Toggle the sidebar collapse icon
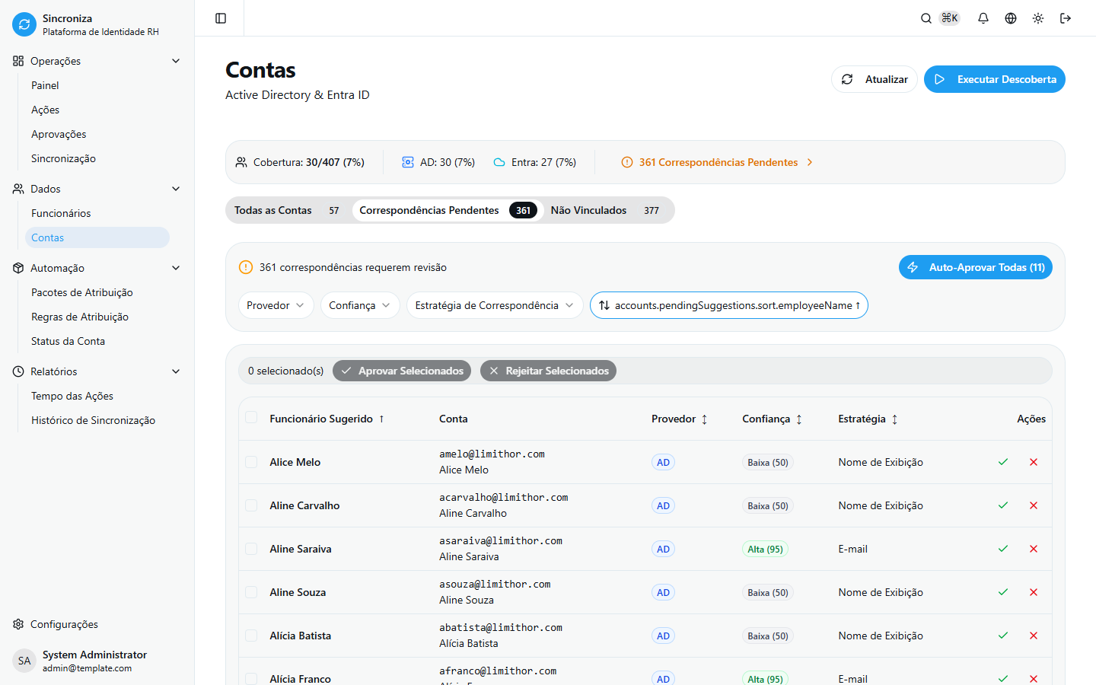 (x=221, y=18)
